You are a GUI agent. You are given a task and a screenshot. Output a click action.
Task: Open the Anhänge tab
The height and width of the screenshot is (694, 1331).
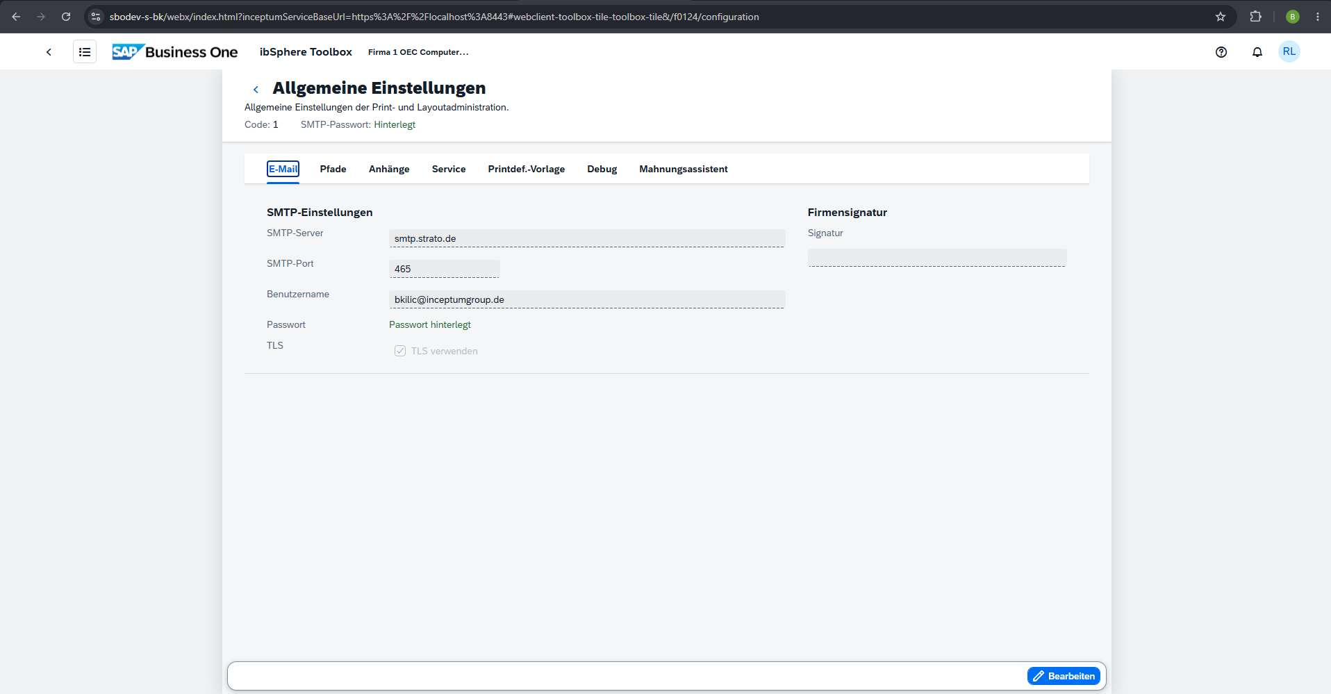pos(389,169)
